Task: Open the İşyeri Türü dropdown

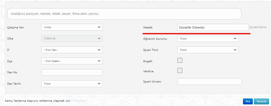Action: coord(208,50)
